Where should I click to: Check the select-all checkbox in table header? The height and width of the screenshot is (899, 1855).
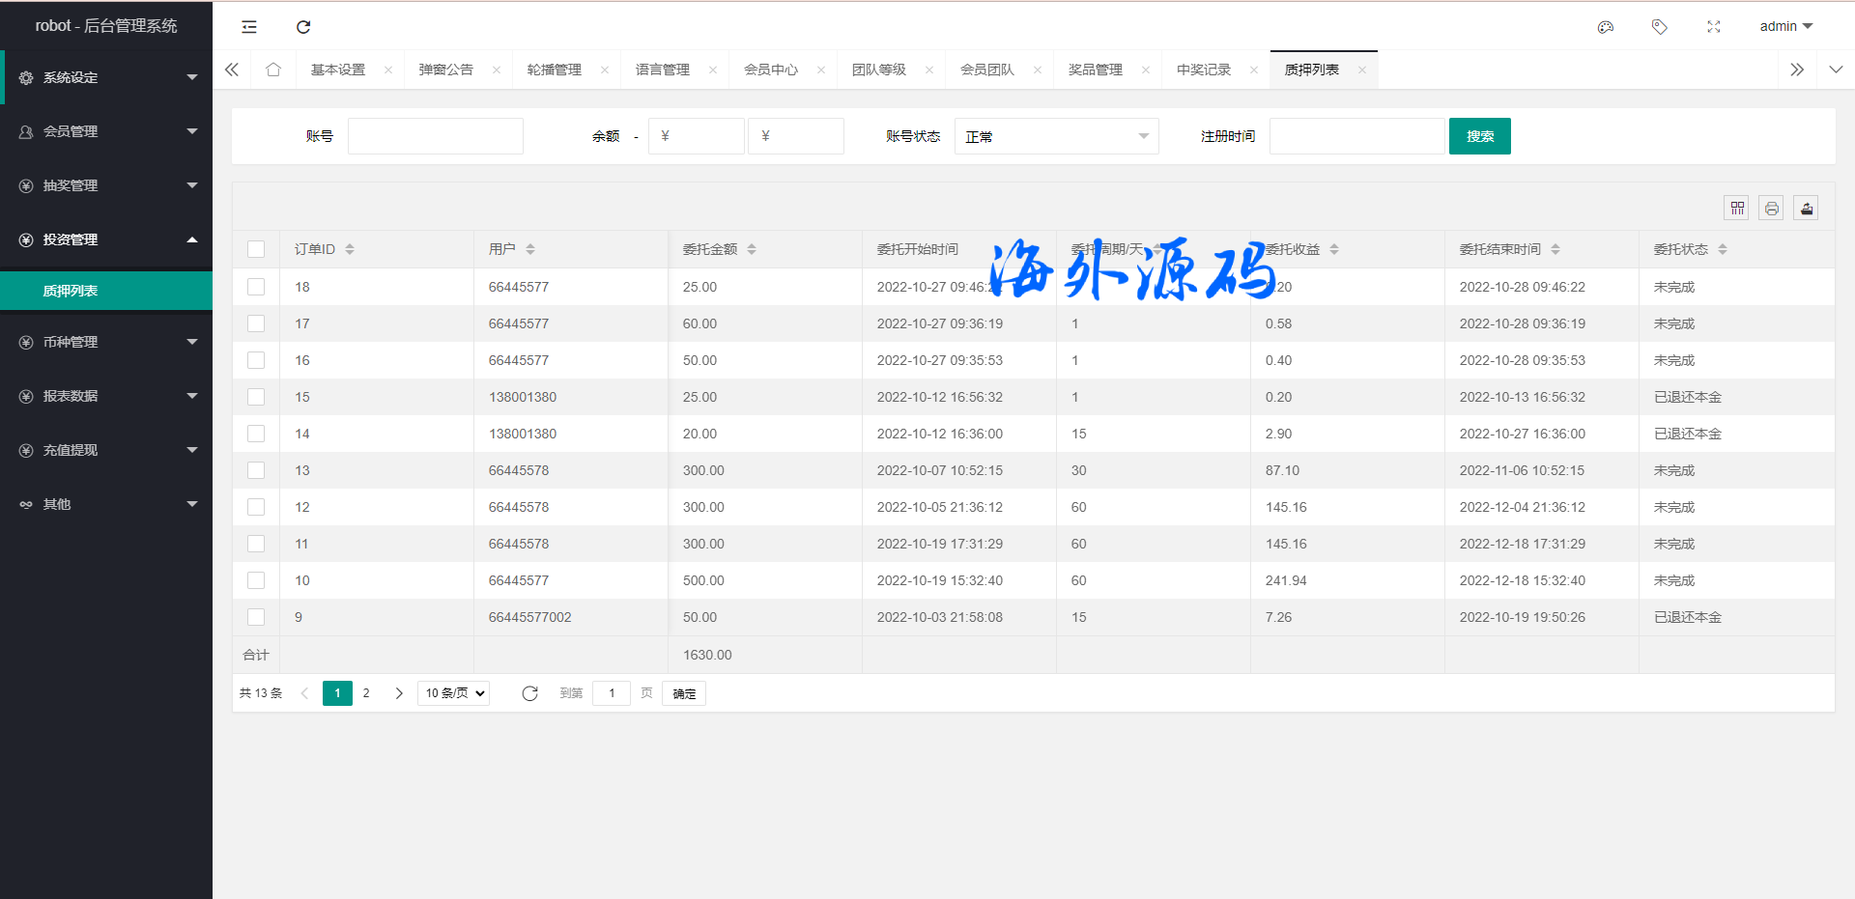click(256, 249)
